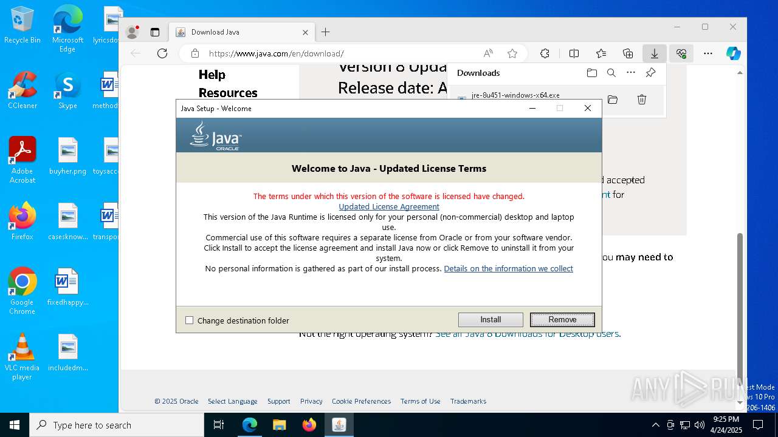Open Browser essentials heart icon
778x437 pixels.
click(x=681, y=53)
